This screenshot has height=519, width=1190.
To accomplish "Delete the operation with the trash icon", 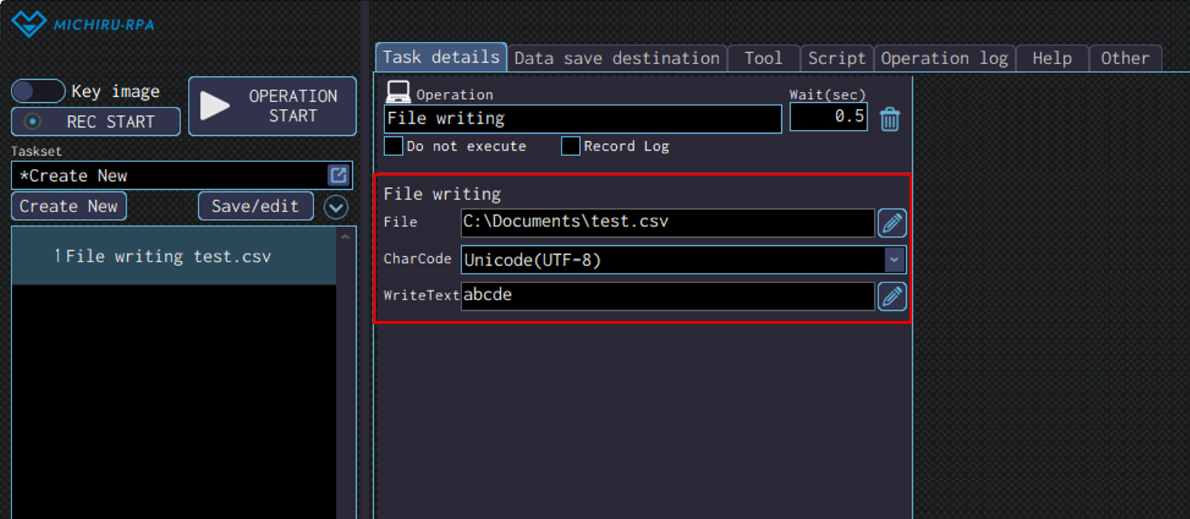I will [x=889, y=120].
